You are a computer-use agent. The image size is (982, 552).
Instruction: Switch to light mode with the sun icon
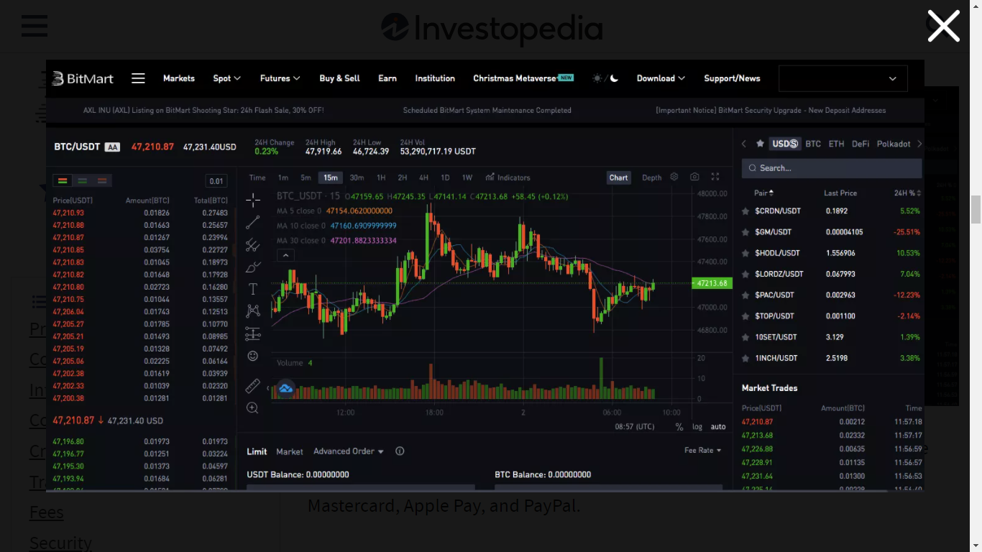tap(597, 78)
